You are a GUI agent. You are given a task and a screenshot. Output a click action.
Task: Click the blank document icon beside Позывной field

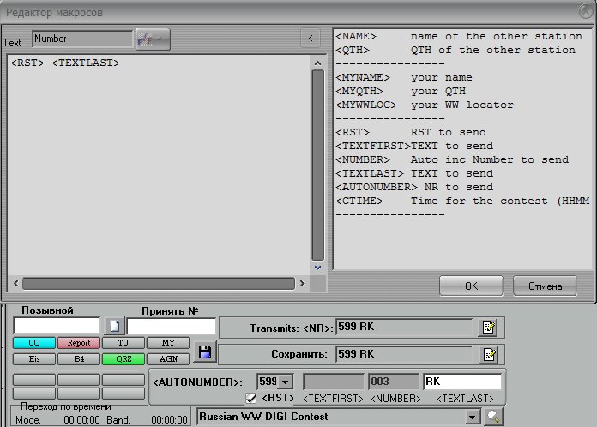coord(115,326)
